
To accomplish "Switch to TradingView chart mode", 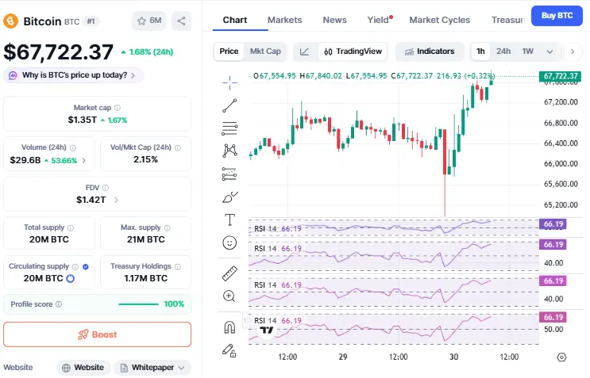I will (x=353, y=52).
